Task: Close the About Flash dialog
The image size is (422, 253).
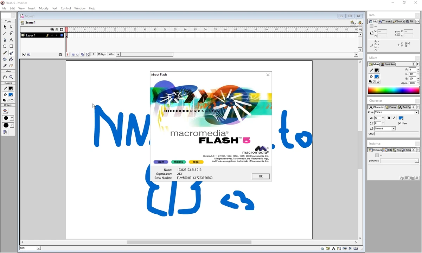Action: click(x=268, y=75)
